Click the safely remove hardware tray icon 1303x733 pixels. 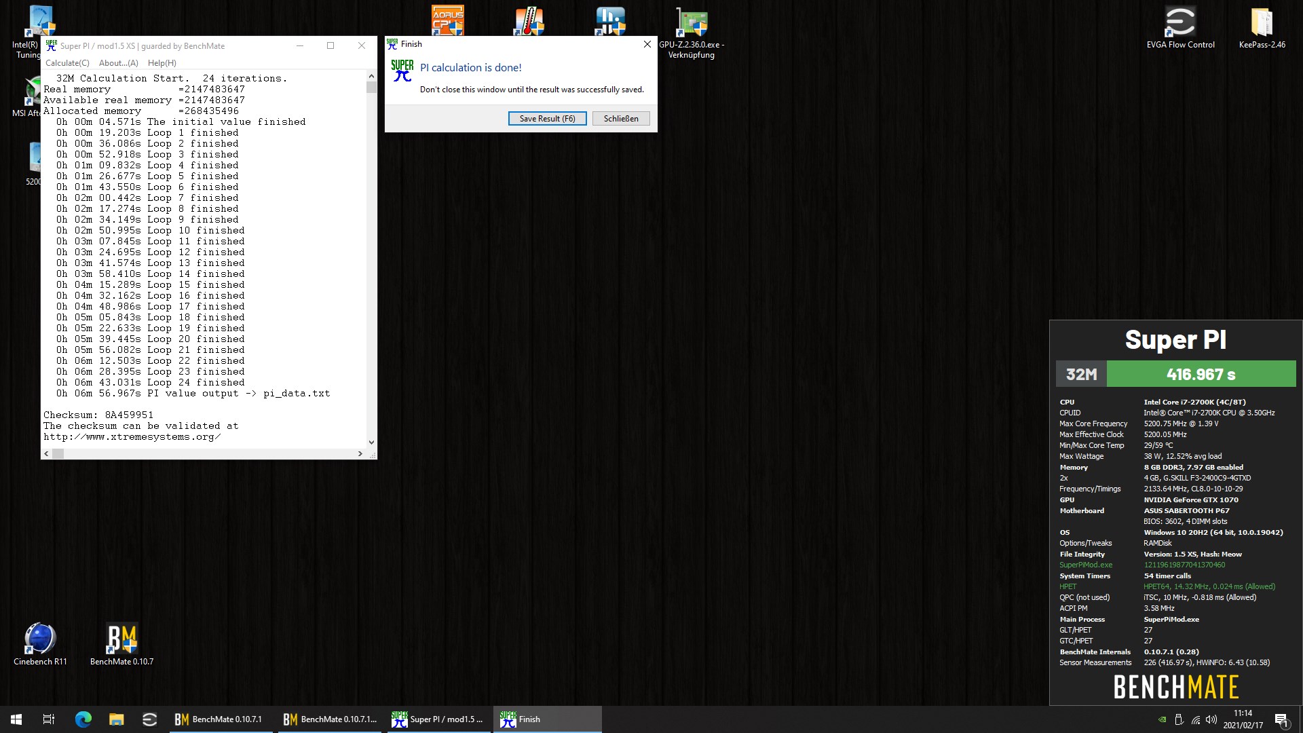pyautogui.click(x=1179, y=719)
